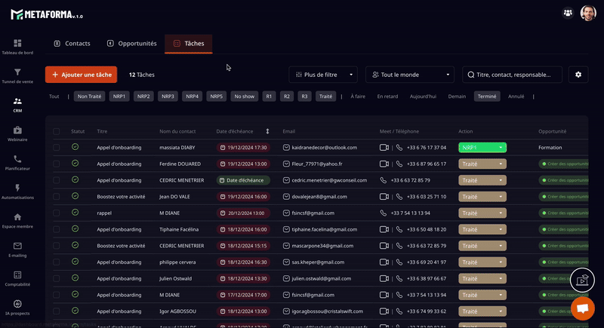Expand the Plus de filtre dropdown

(x=323, y=75)
